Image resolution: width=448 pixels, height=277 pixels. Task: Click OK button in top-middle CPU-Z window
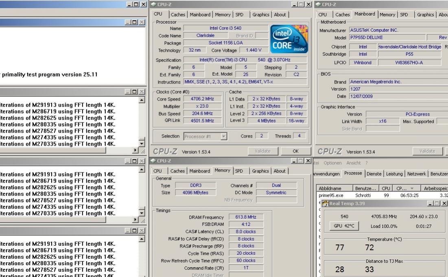click(x=295, y=151)
